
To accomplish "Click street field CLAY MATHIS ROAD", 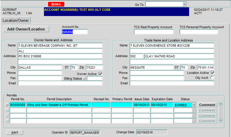I will (x=179, y=56).
